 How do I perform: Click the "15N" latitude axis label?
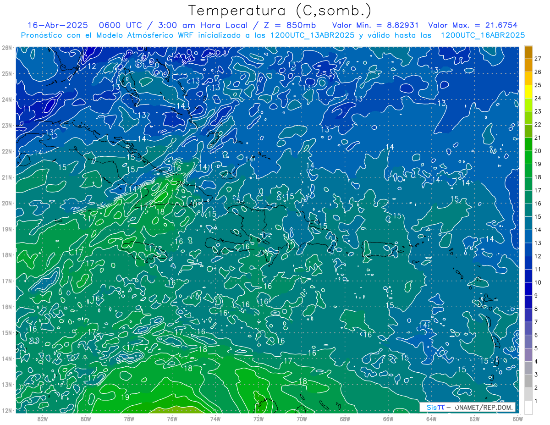[x=7, y=332]
